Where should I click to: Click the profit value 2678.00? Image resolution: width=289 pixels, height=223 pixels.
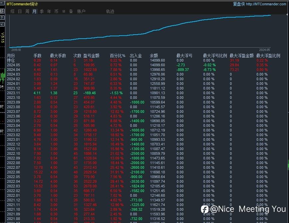[x=90, y=186]
